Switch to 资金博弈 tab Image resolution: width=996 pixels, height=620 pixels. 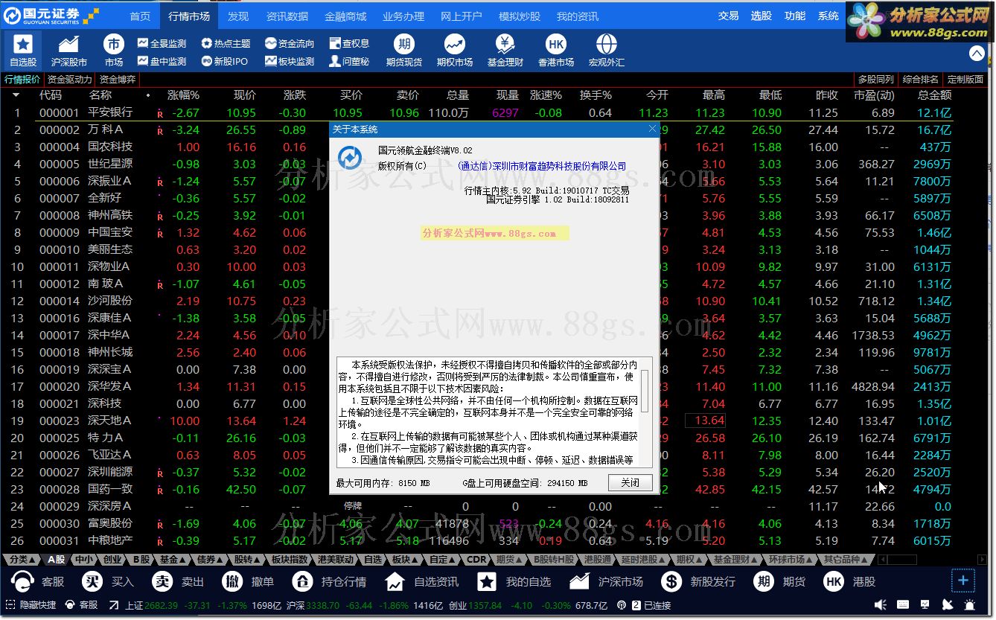tap(118, 80)
